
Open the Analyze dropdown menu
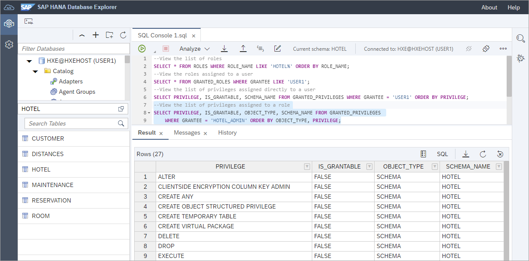[194, 49]
